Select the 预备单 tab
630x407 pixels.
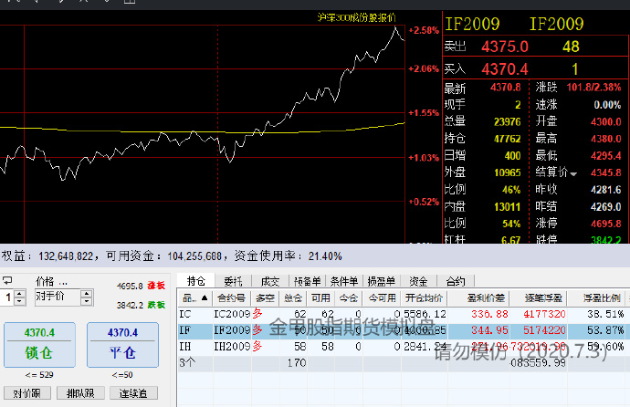(x=306, y=281)
